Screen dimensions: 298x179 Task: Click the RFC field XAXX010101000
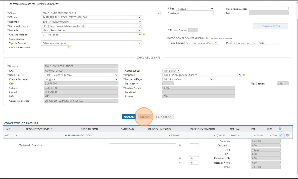[81, 70]
